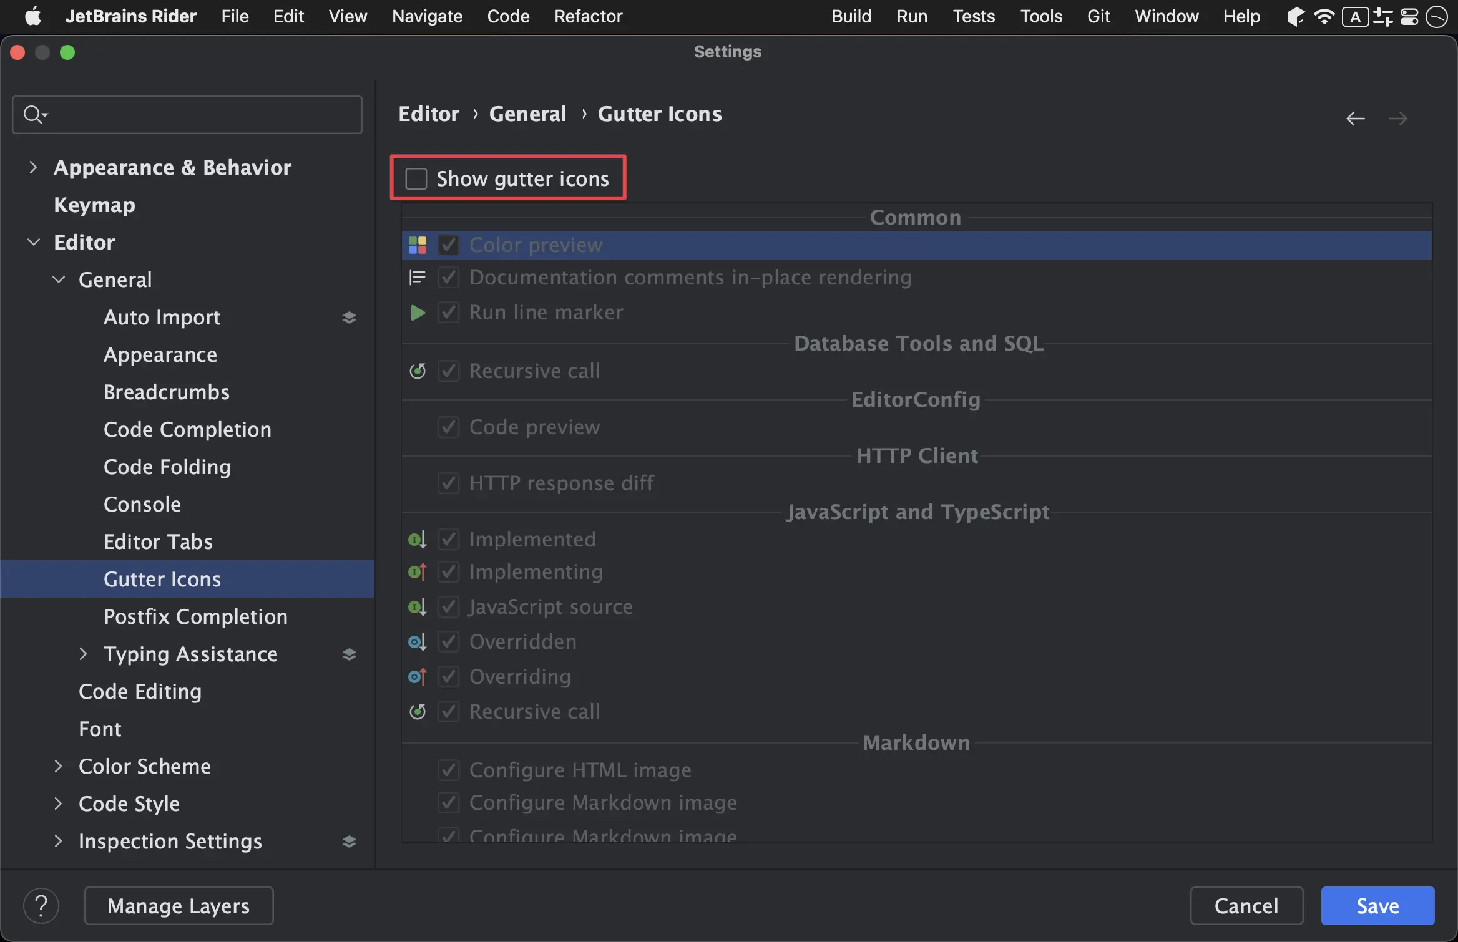The image size is (1458, 942).
Task: Click the layers icon beside Auto Import
Action: [x=350, y=318]
